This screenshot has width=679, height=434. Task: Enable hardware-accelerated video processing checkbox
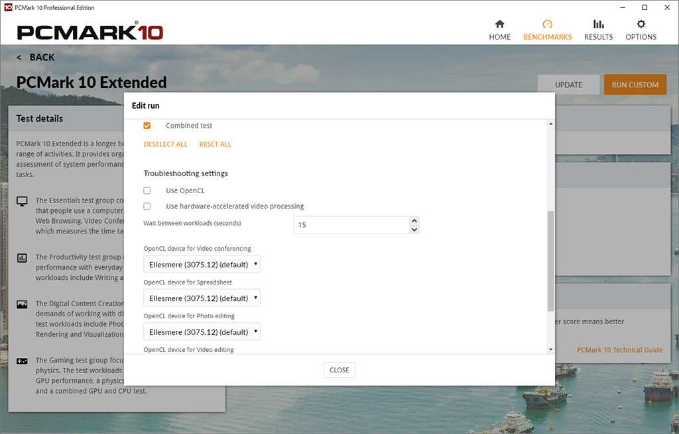[147, 206]
